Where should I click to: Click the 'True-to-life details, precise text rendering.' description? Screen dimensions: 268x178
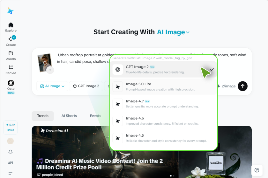[x=155, y=72]
